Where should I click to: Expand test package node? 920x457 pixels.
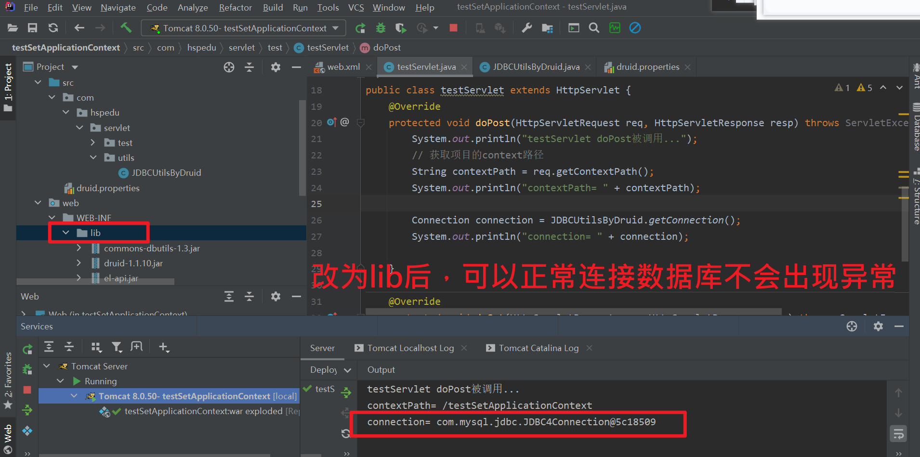tap(93, 143)
